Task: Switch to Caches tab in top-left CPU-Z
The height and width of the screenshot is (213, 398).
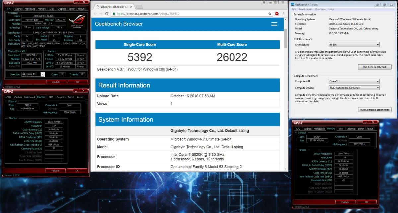Action: (x=19, y=9)
